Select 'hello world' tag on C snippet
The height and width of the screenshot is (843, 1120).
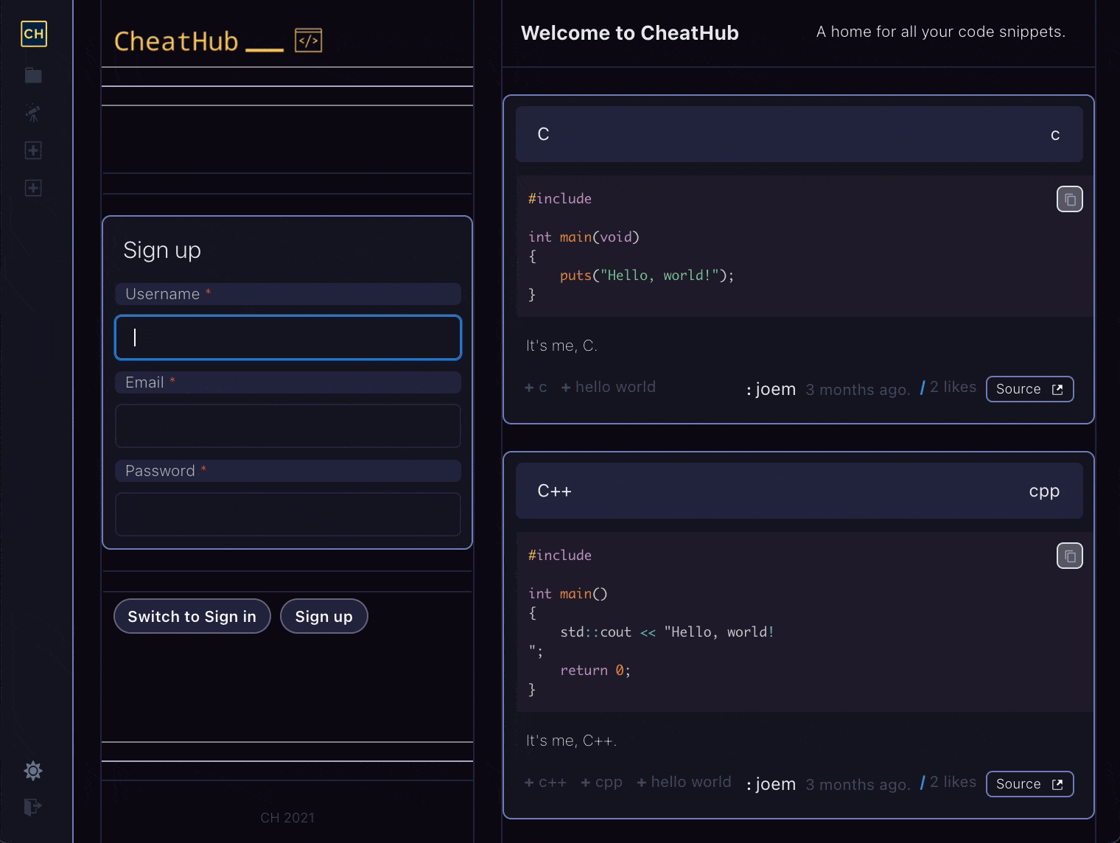[609, 387]
